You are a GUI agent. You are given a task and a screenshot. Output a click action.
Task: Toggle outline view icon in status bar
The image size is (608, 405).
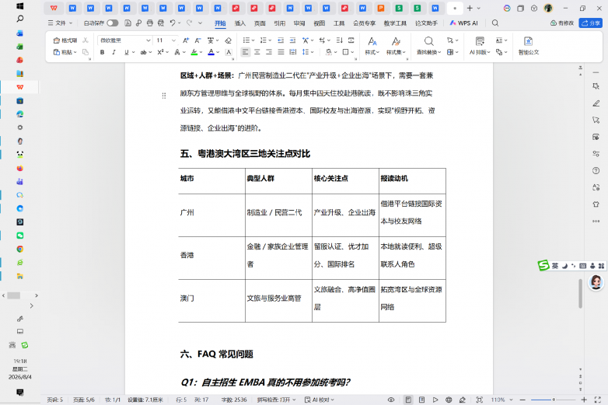click(x=422, y=400)
